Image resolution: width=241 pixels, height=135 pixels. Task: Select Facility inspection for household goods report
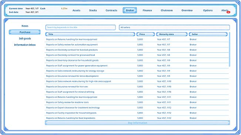coord(137,113)
